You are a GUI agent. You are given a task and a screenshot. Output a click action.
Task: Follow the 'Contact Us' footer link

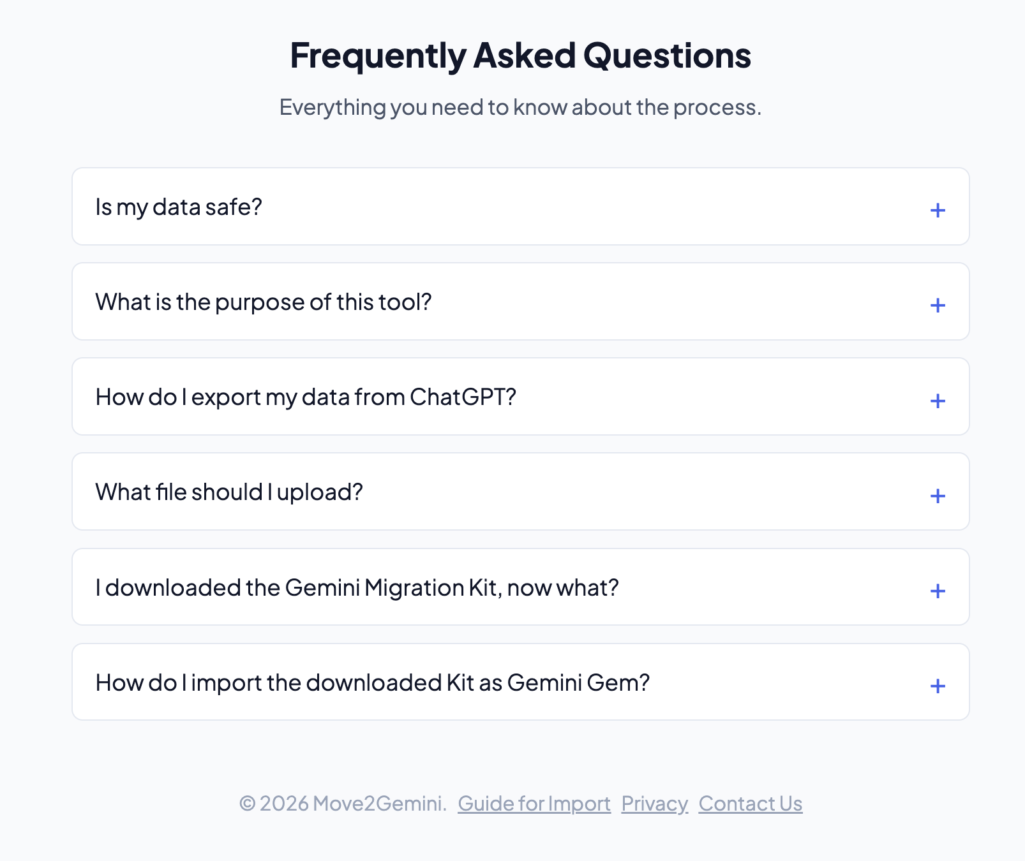pos(750,804)
